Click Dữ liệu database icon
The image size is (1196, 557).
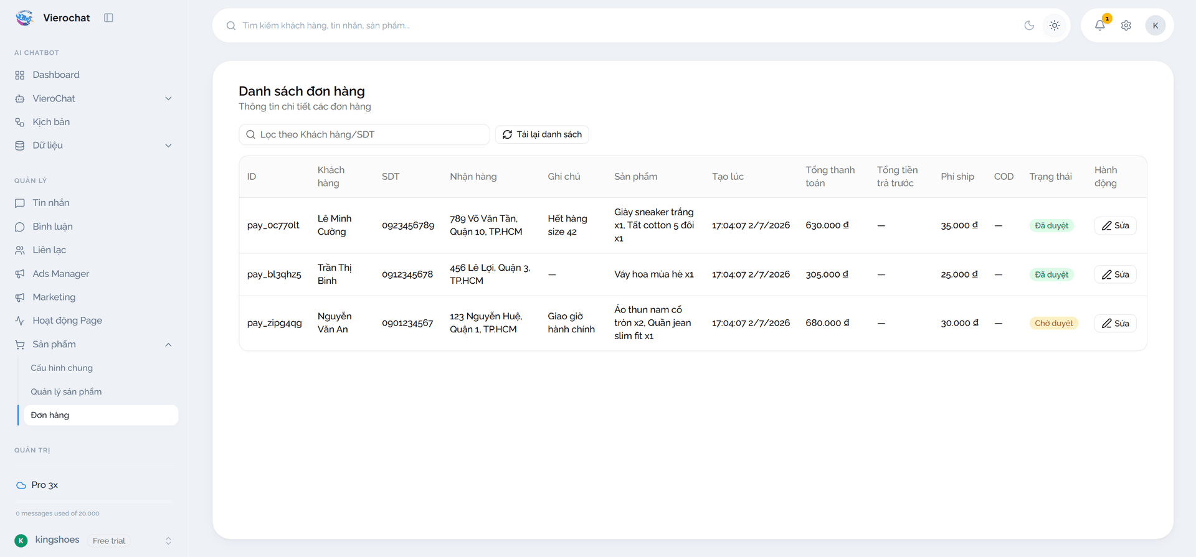click(x=20, y=146)
